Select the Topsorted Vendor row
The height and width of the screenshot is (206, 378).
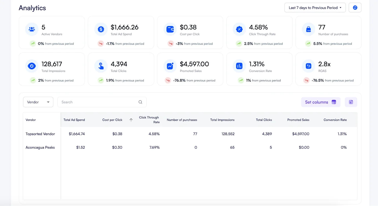point(40,134)
